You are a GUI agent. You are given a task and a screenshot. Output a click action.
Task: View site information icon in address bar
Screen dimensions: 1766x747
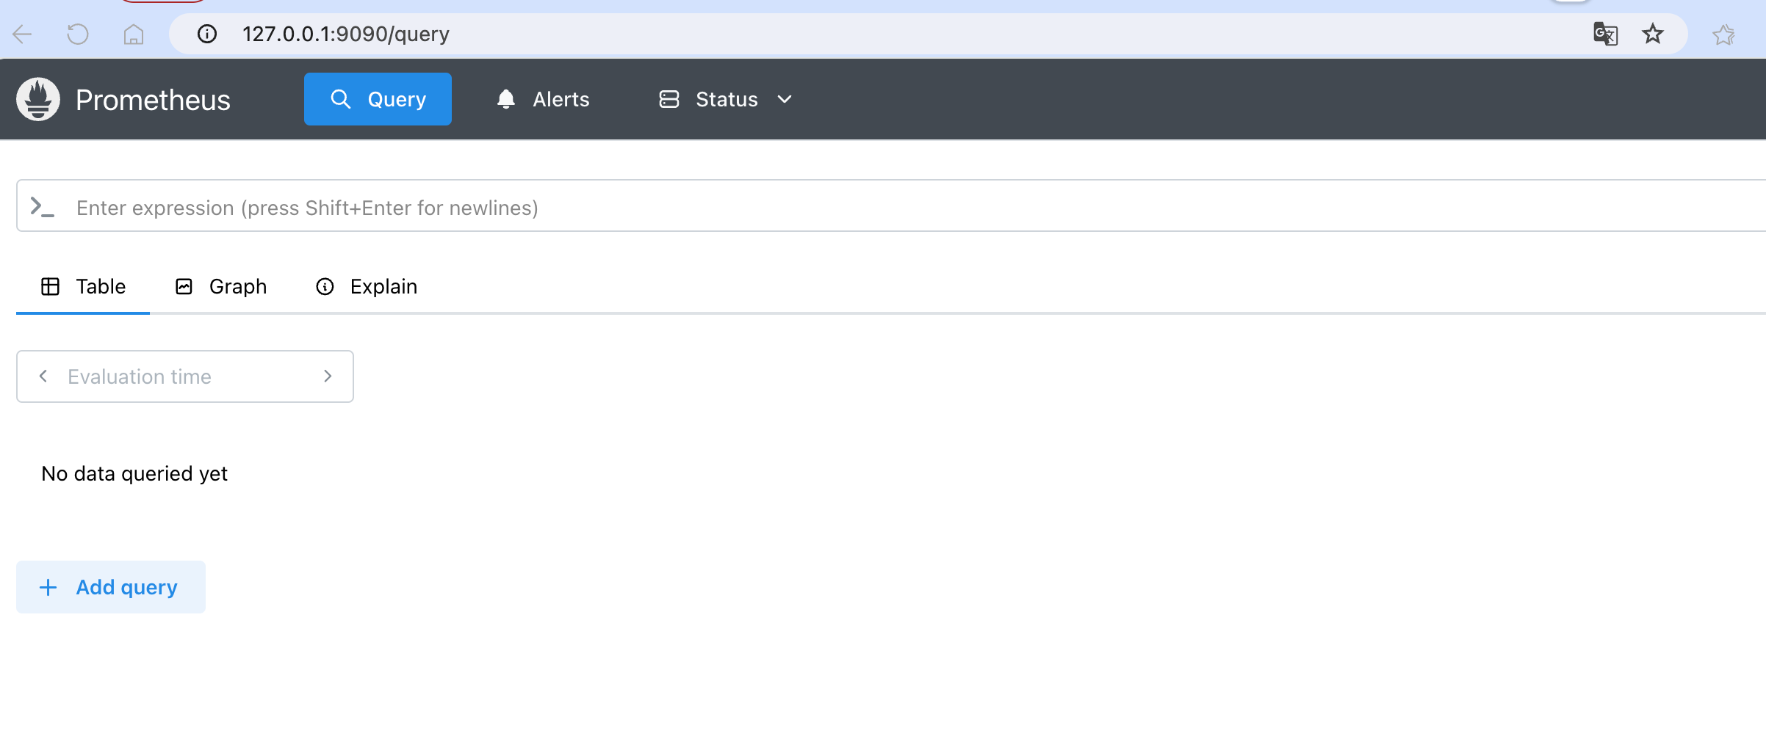[x=207, y=34]
